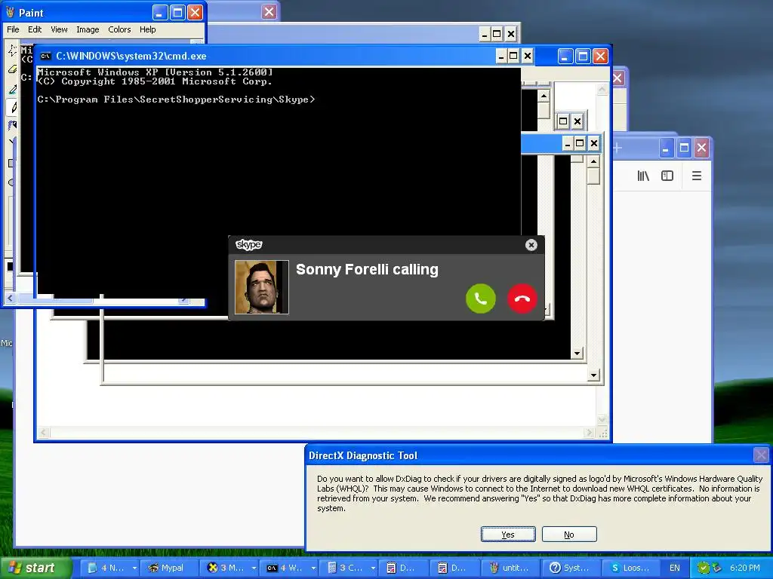773x579 pixels.
Task: Open the Paint File menu
Action: 13,29
